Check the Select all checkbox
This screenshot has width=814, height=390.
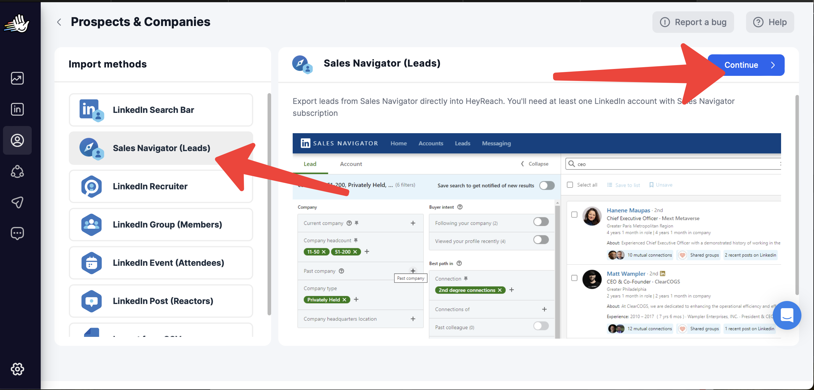coord(570,185)
